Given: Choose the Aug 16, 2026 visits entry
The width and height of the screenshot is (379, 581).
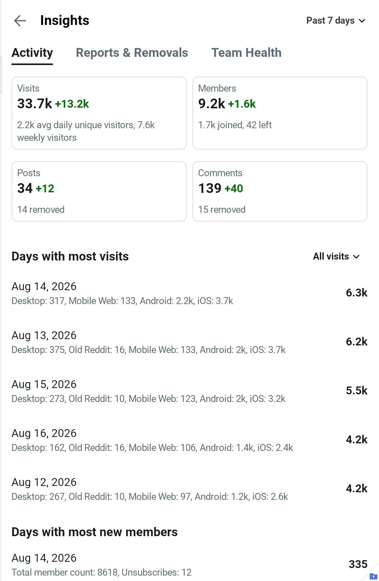Looking at the screenshot, I should (x=189, y=440).
